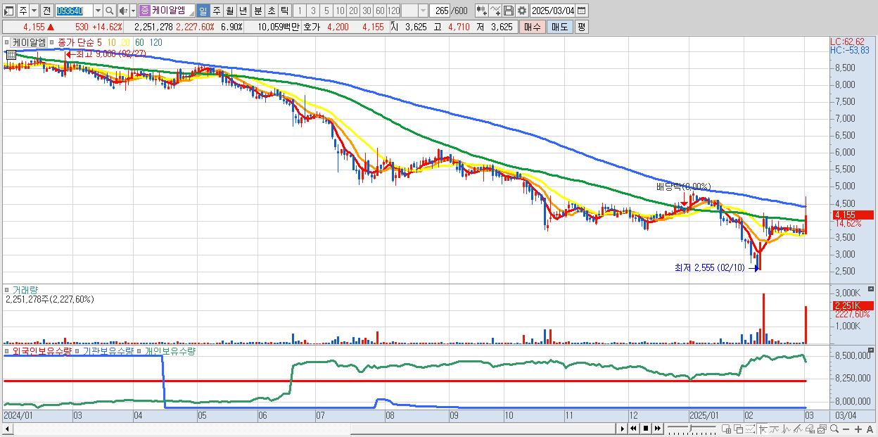
Task: Click the diagonal channel drawing tool at bottom
Action: [798, 429]
